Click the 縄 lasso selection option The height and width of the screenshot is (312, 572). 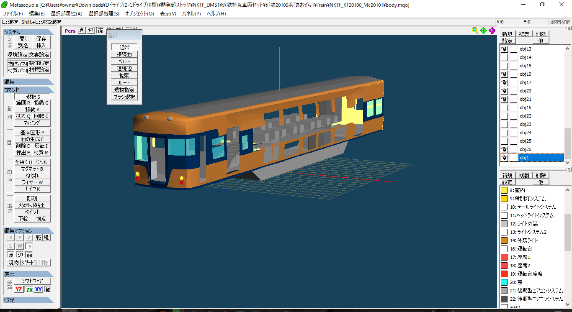click(x=46, y=238)
